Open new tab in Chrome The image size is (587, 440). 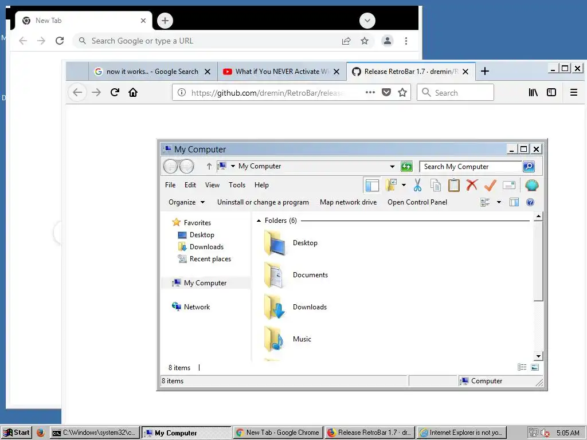pyautogui.click(x=165, y=21)
